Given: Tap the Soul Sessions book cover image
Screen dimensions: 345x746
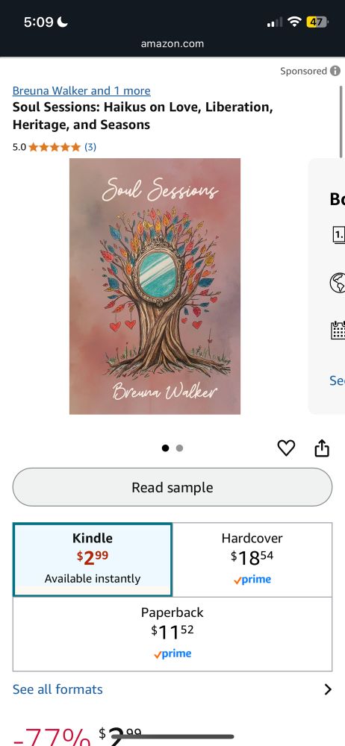Looking at the screenshot, I should pyautogui.click(x=155, y=286).
